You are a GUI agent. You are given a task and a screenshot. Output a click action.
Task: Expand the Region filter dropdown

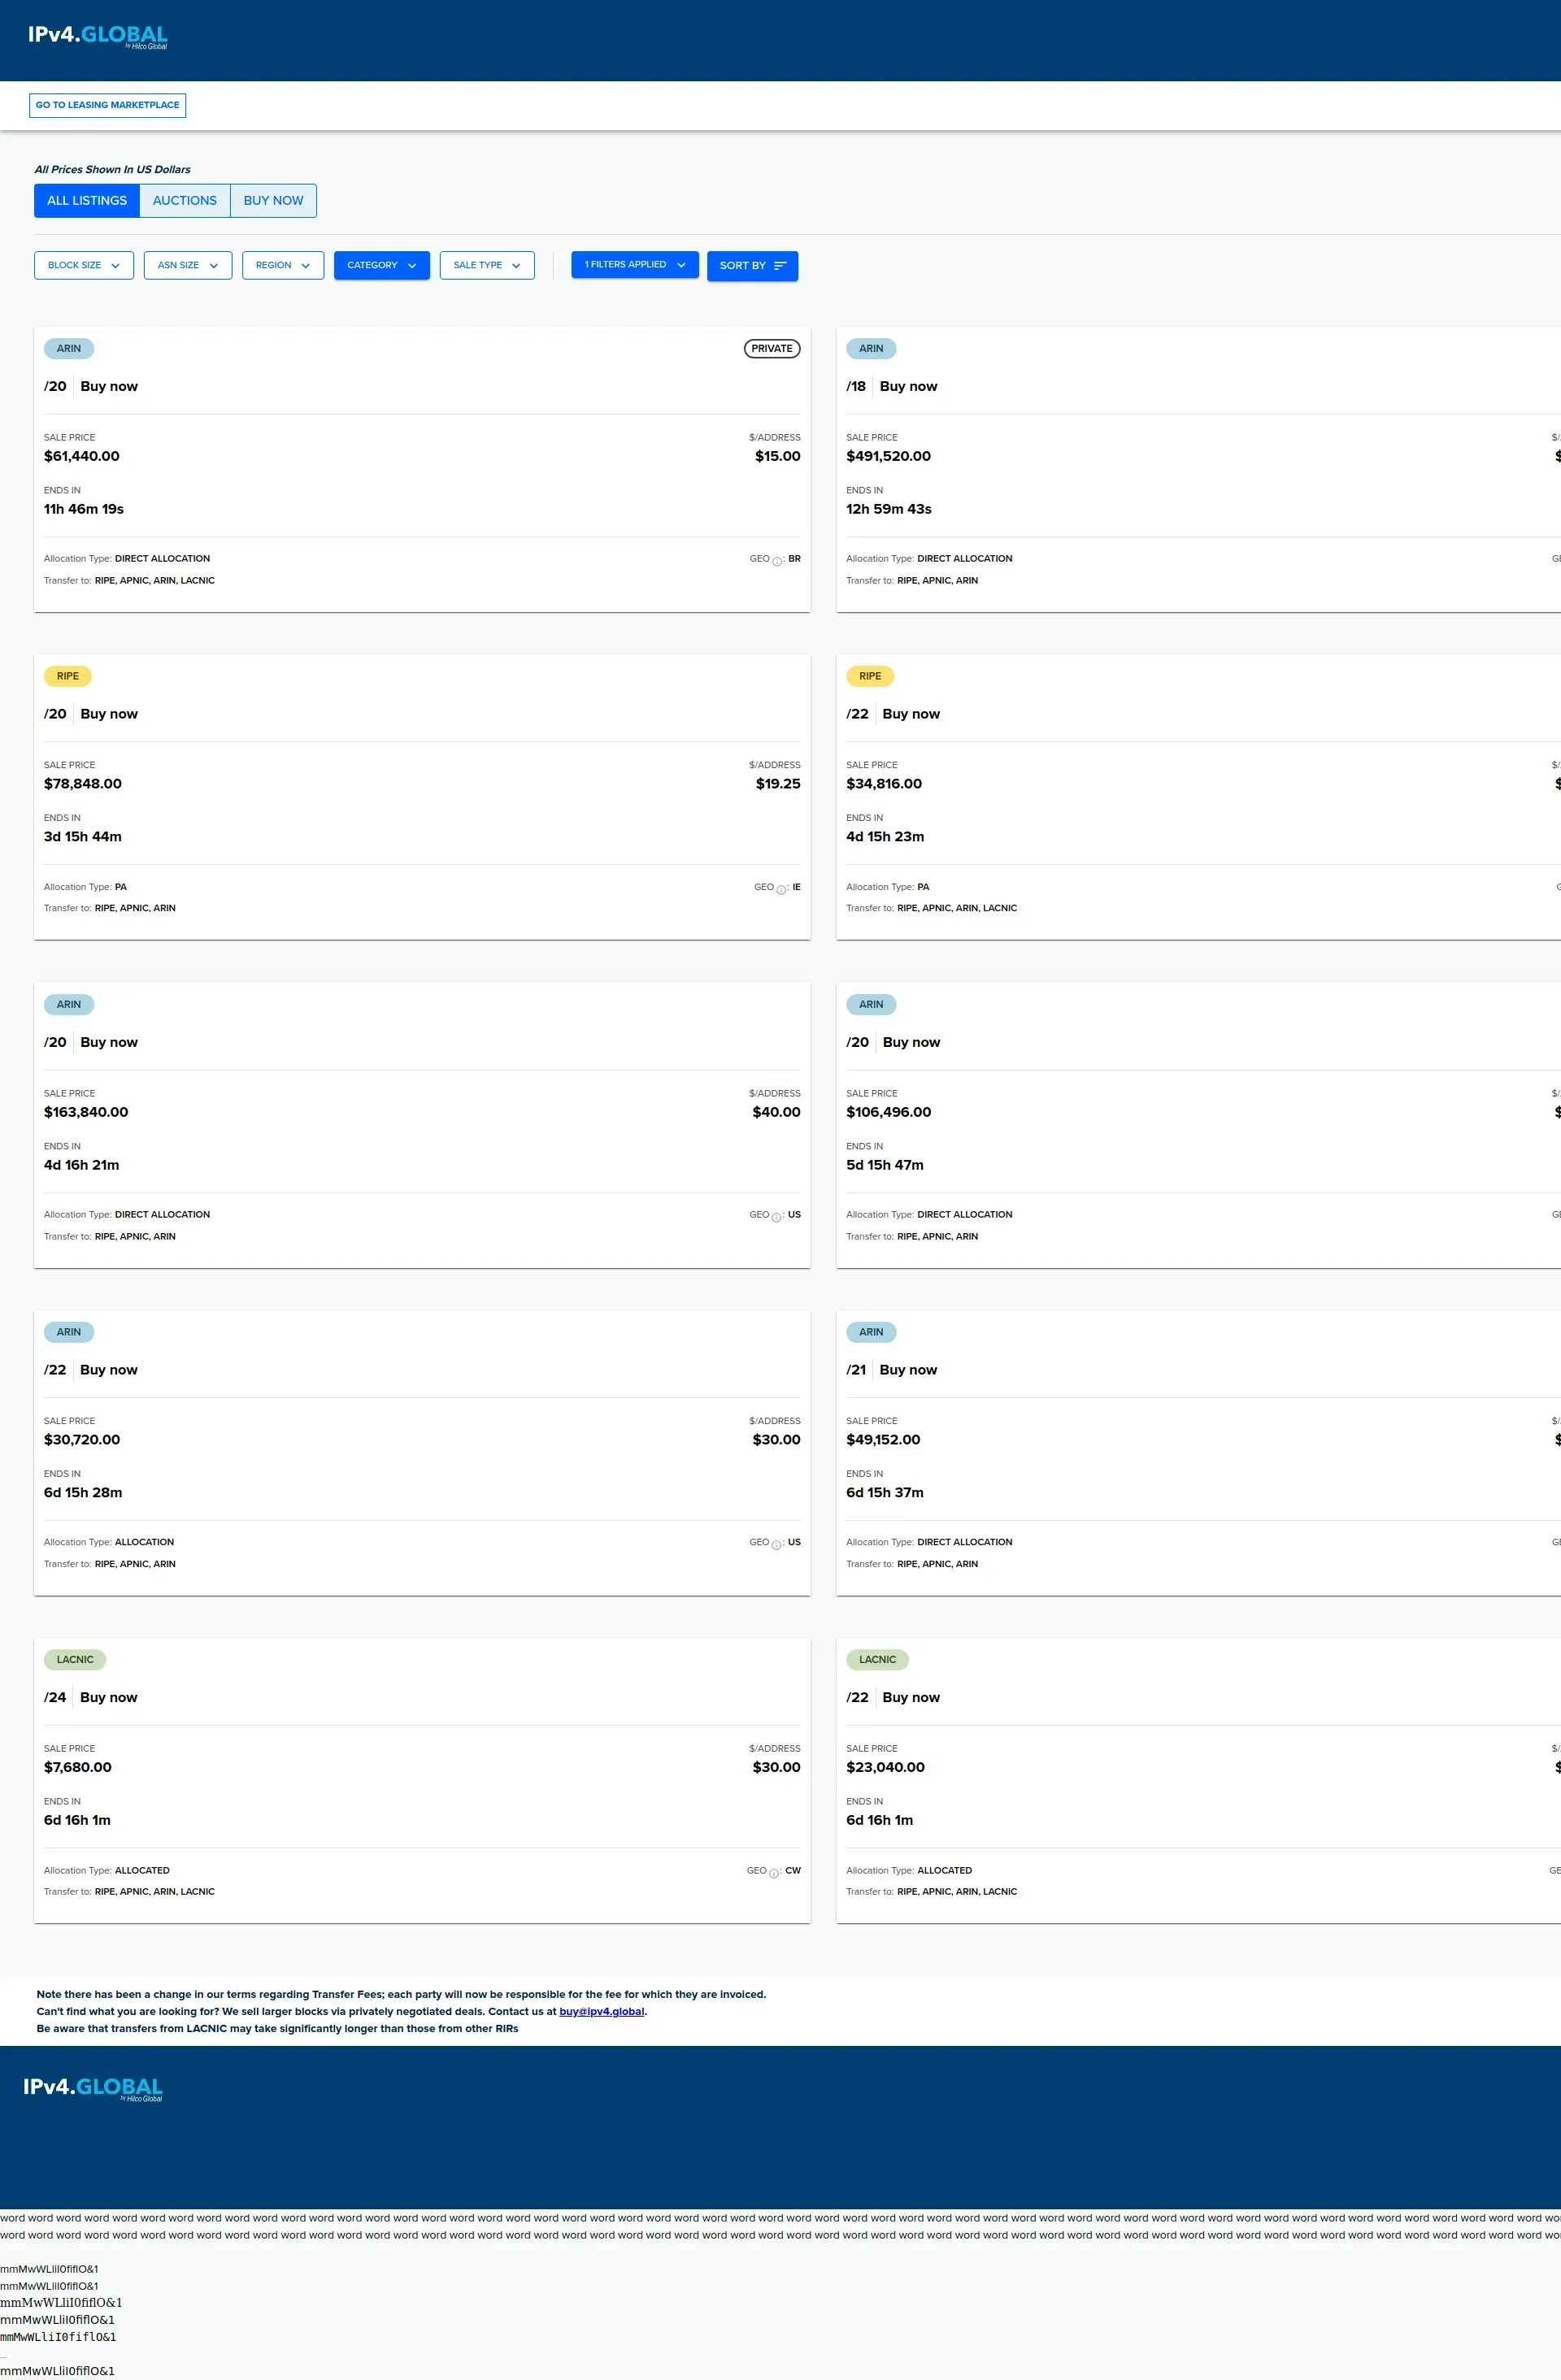(283, 266)
